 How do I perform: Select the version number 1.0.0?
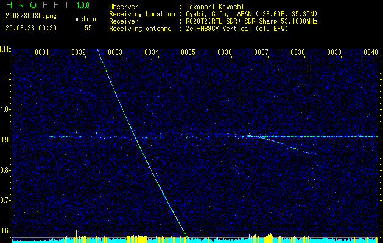coord(83,5)
